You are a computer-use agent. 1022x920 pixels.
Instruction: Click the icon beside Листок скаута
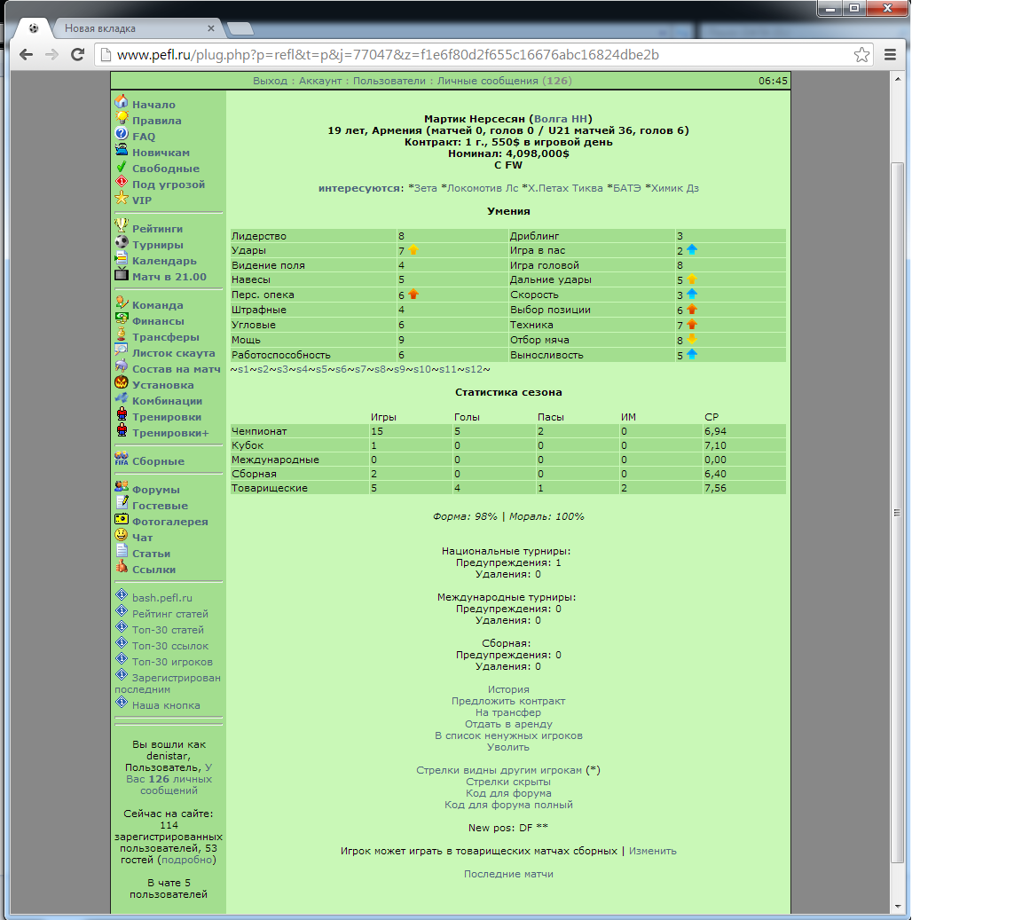click(122, 350)
